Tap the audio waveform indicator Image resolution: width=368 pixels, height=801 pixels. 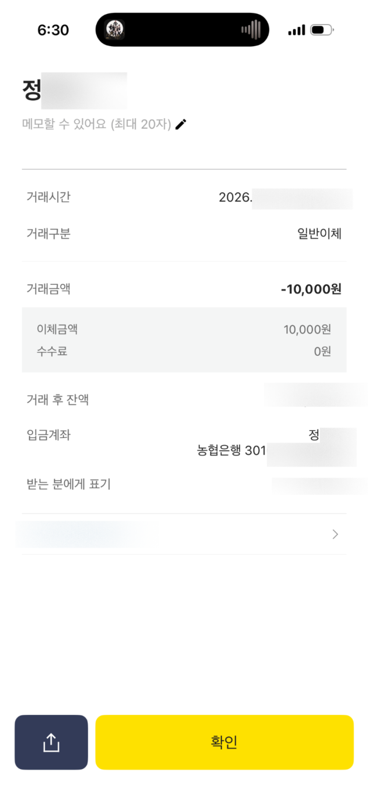click(x=251, y=29)
